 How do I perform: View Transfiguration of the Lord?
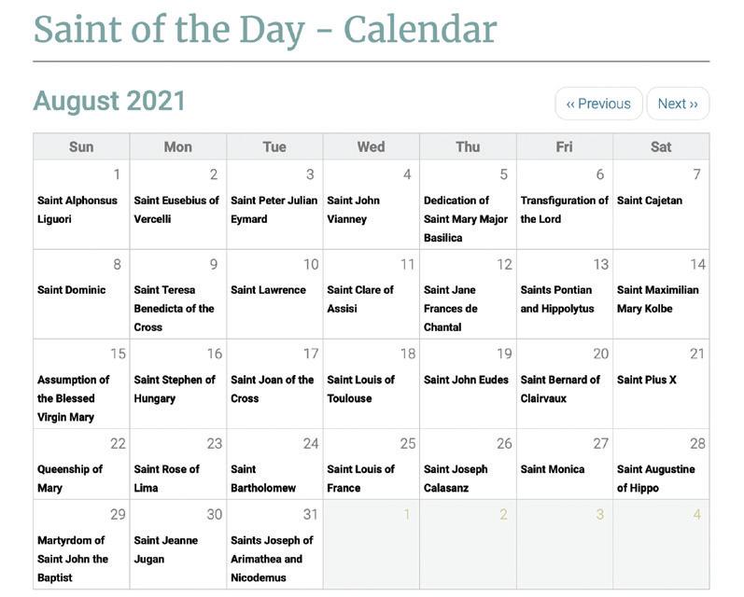564,210
